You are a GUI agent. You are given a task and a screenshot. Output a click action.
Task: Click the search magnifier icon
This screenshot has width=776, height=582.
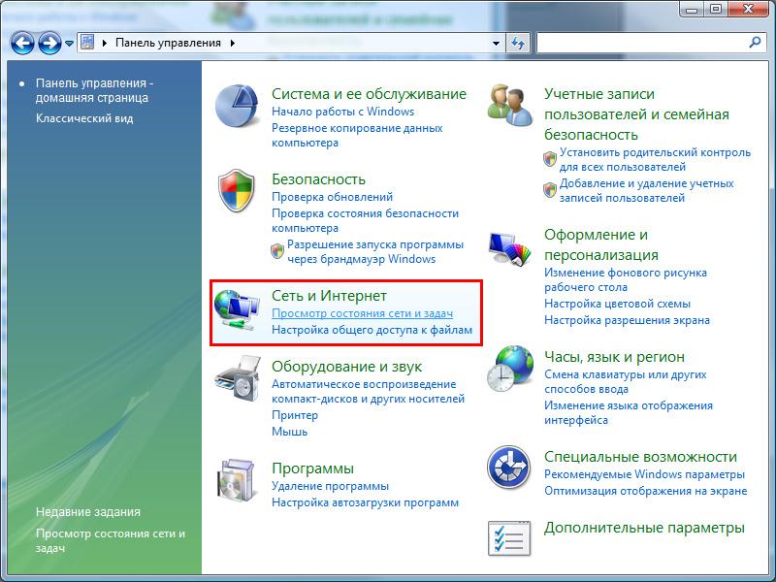[756, 43]
